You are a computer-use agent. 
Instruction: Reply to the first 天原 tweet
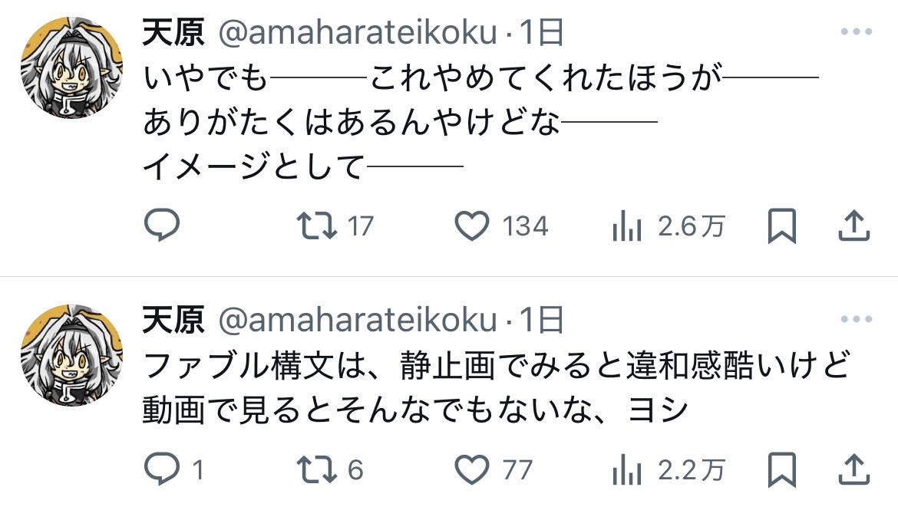[162, 226]
